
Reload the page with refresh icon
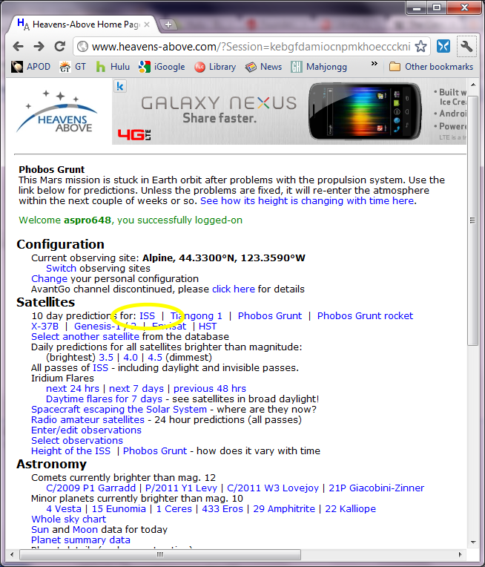click(x=59, y=46)
